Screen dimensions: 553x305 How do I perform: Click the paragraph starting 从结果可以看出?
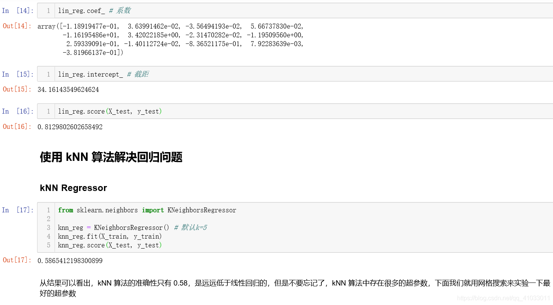[295, 288]
